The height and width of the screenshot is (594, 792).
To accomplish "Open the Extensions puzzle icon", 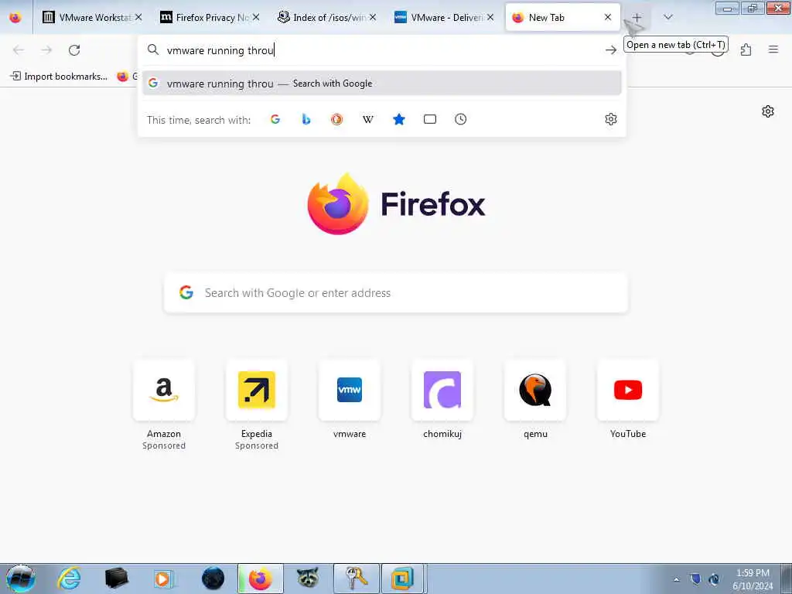I will coord(746,50).
